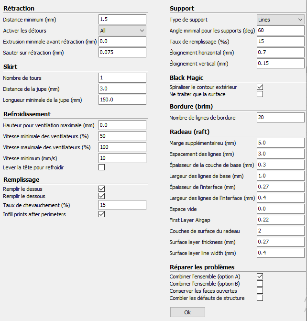Tick the Ne traiter que la surface checkbox
Image resolution: width=307 pixels, height=321 pixels.
(260, 94)
